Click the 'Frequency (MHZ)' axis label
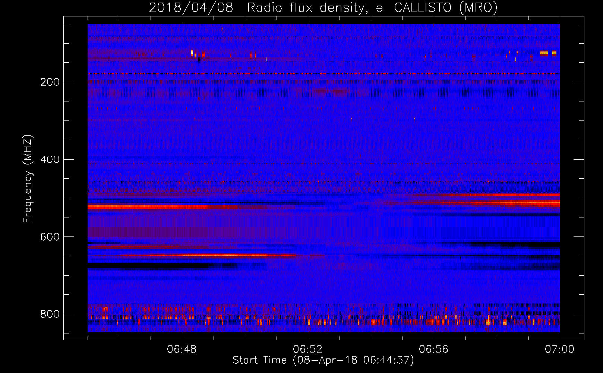The height and width of the screenshot is (373, 603). 28,179
